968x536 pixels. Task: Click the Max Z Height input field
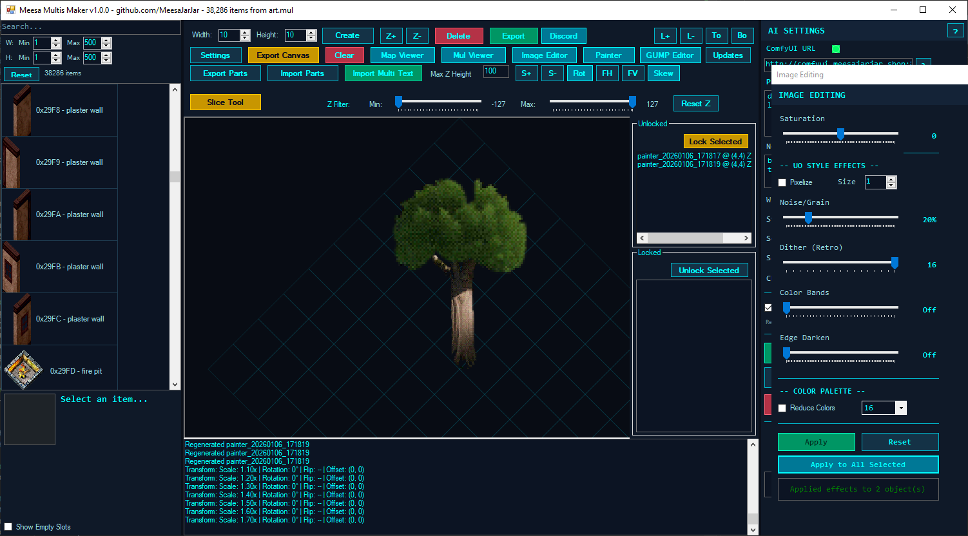pyautogui.click(x=496, y=72)
